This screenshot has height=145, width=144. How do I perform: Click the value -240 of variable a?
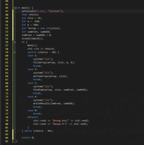[36, 21]
